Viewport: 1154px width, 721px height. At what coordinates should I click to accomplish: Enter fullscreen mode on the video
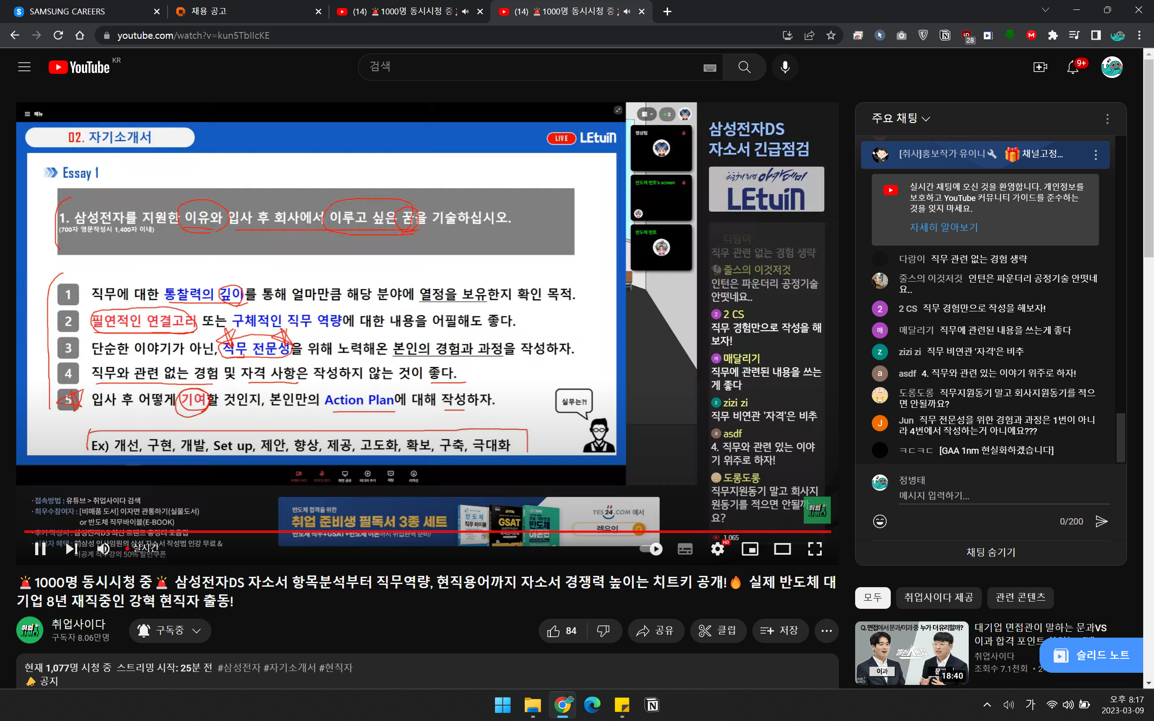[x=815, y=549]
